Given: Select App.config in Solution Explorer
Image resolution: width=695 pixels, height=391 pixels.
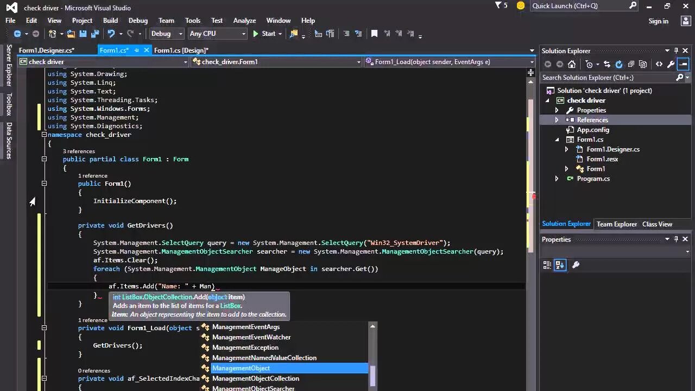Looking at the screenshot, I should (593, 130).
